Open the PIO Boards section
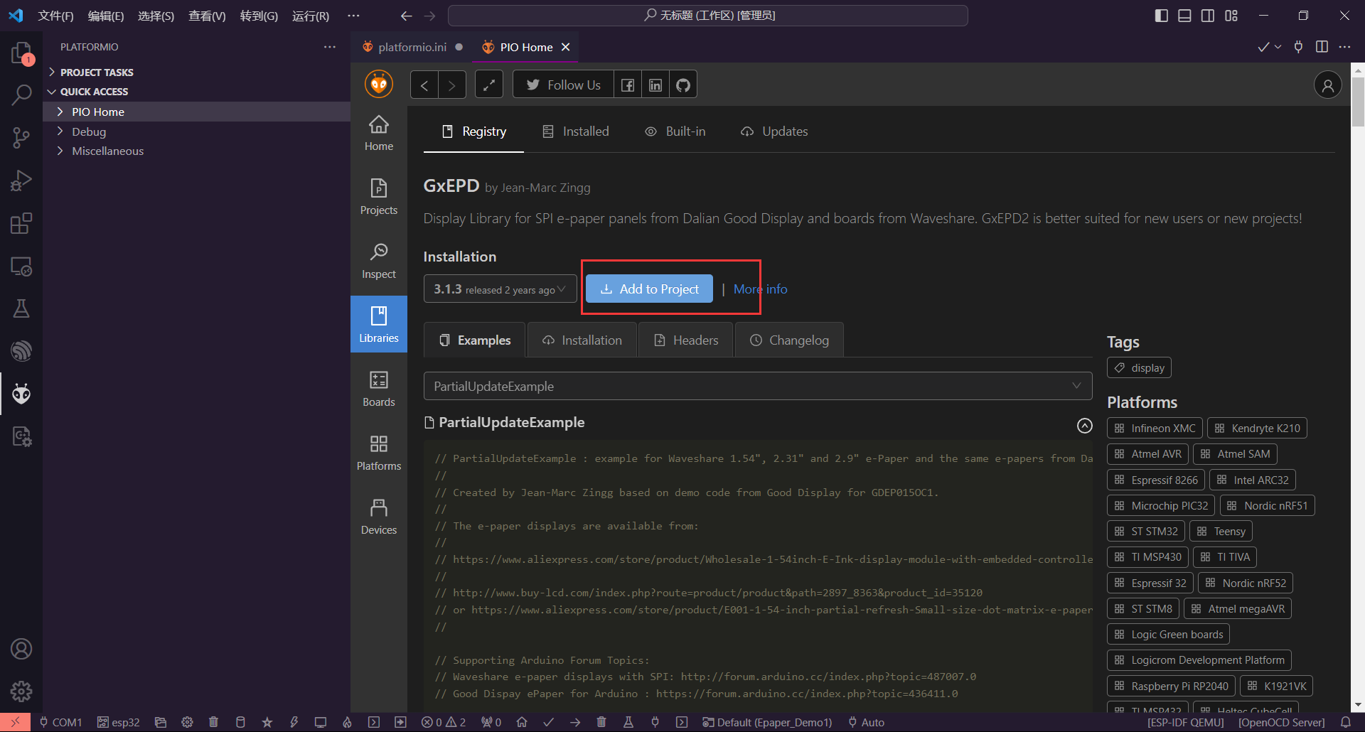This screenshot has height=732, width=1365. 379,389
